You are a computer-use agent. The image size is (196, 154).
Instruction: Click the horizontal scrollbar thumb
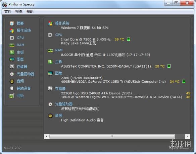coord(112,136)
